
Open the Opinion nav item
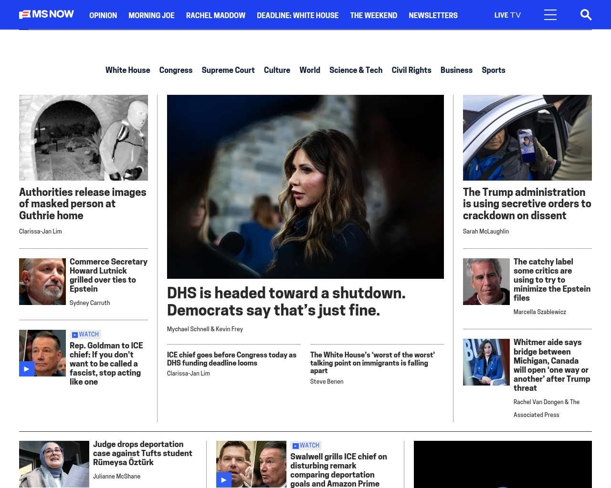(x=103, y=15)
